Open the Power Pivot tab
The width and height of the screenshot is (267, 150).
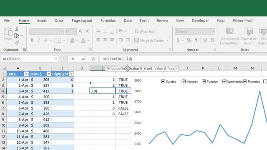[243, 20]
